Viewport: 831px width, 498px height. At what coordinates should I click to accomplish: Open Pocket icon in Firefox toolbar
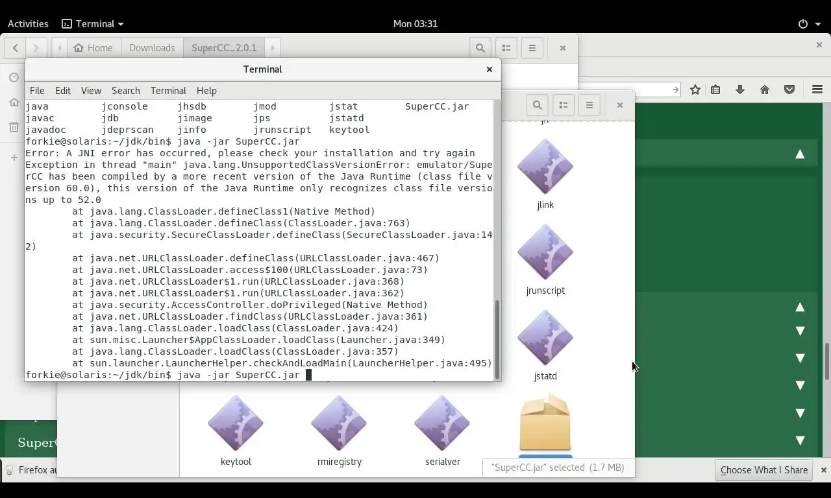(789, 89)
